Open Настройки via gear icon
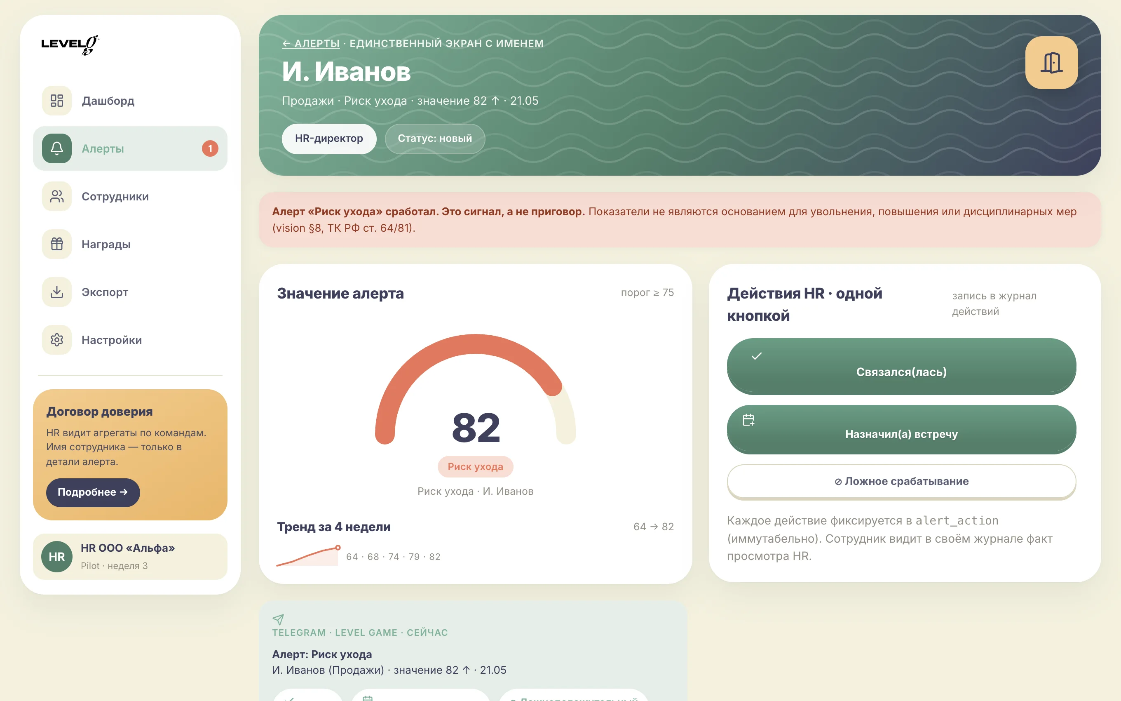Screen dimensions: 1121x701 [x=56, y=340]
